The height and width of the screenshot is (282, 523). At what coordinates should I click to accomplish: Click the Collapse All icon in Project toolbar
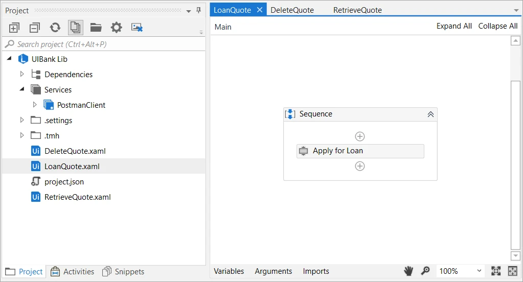coord(35,28)
